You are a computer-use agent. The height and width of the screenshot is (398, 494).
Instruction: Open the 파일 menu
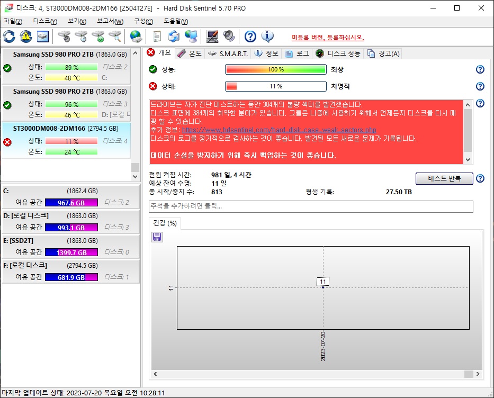13,21
